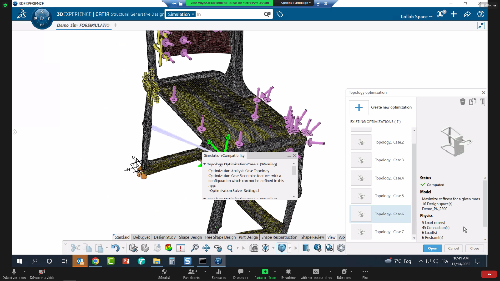
Task: Collapse Topology Optimization Case.5 warning node
Action: [204, 164]
